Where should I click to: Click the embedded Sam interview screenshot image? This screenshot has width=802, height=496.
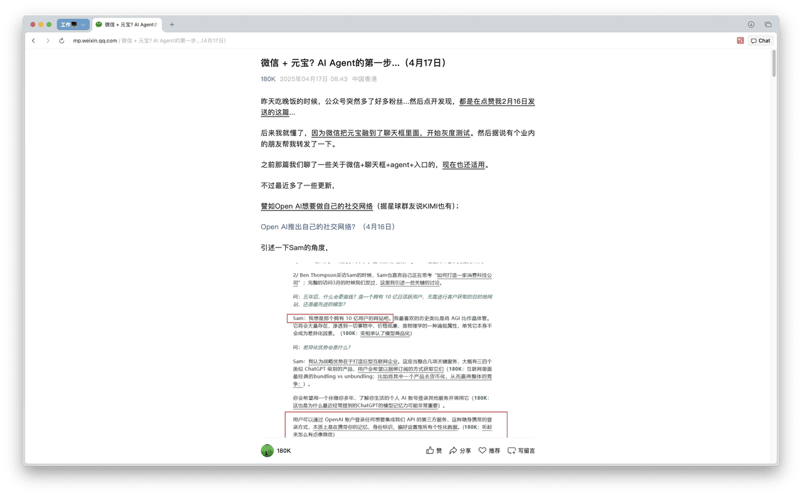(398, 349)
